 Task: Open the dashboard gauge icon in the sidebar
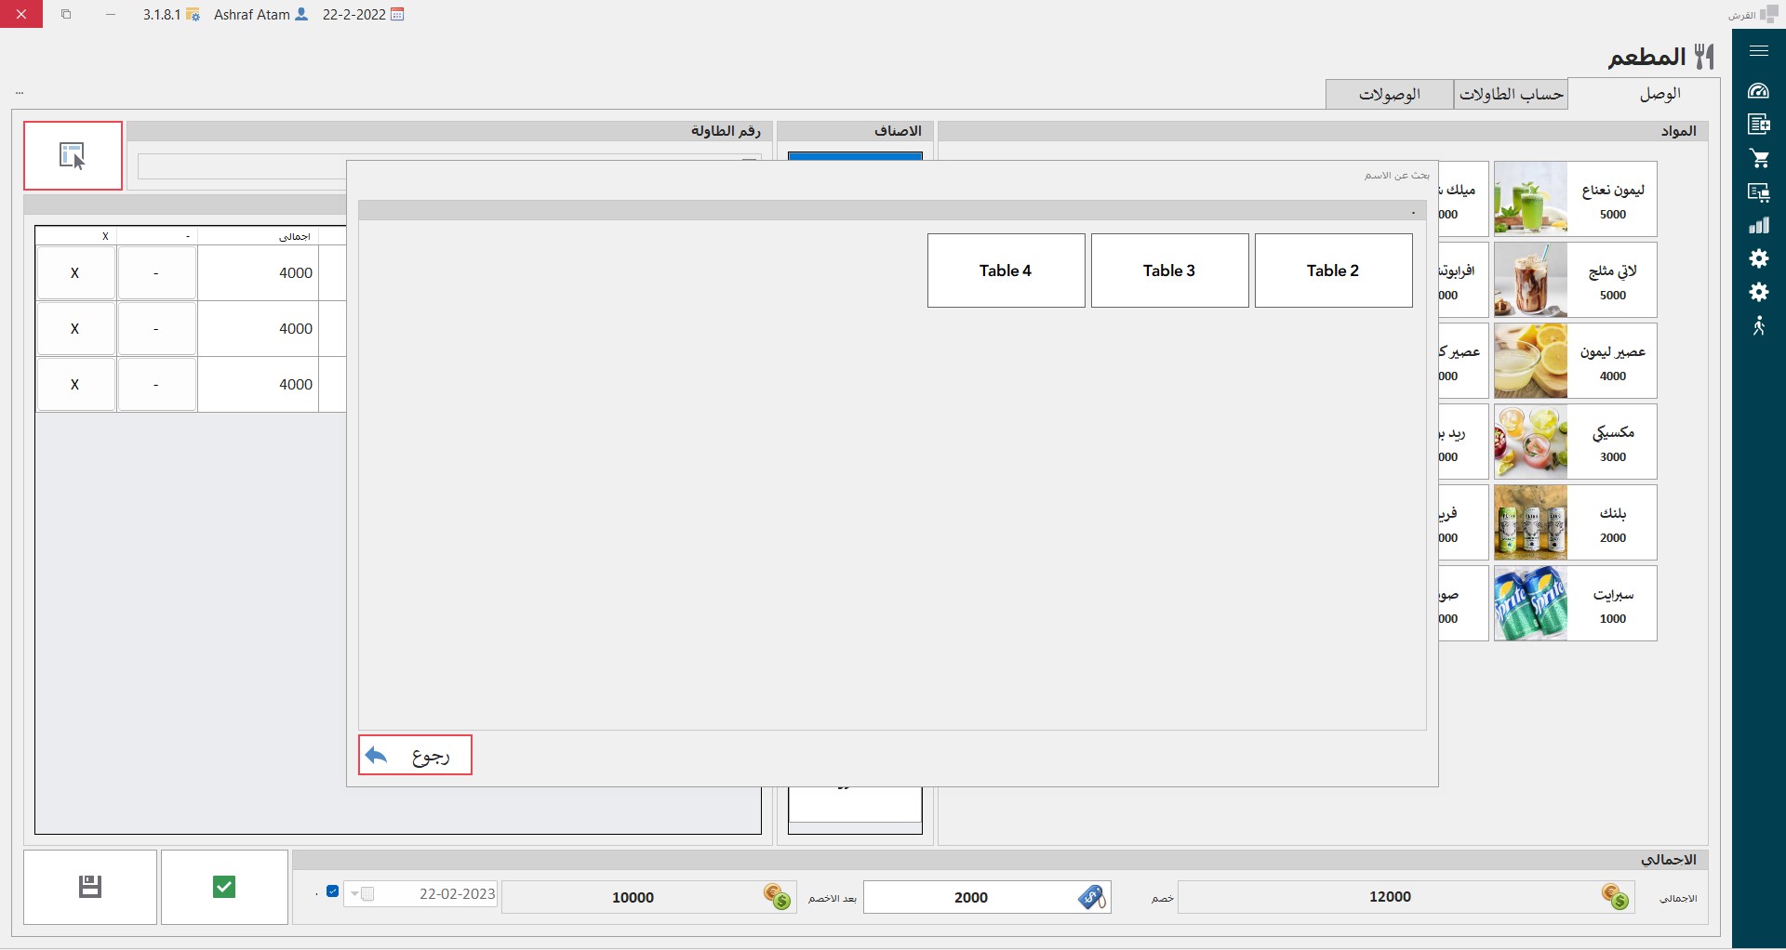1758,91
